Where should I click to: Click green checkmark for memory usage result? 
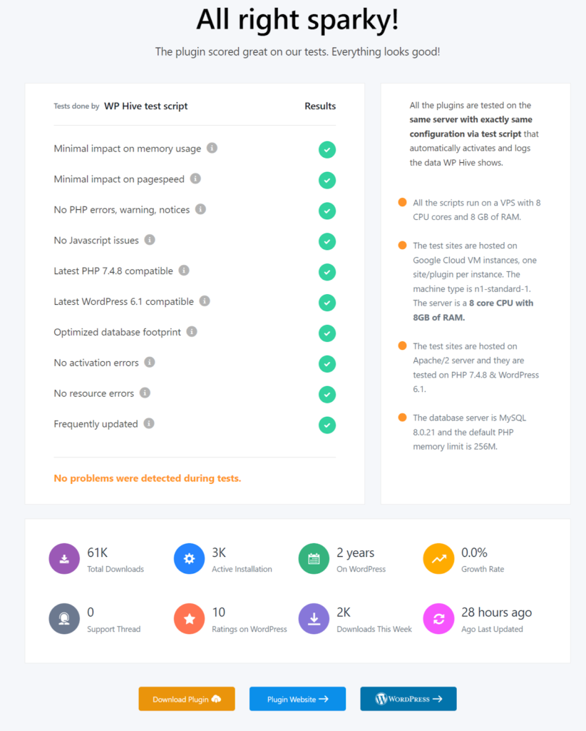click(327, 150)
